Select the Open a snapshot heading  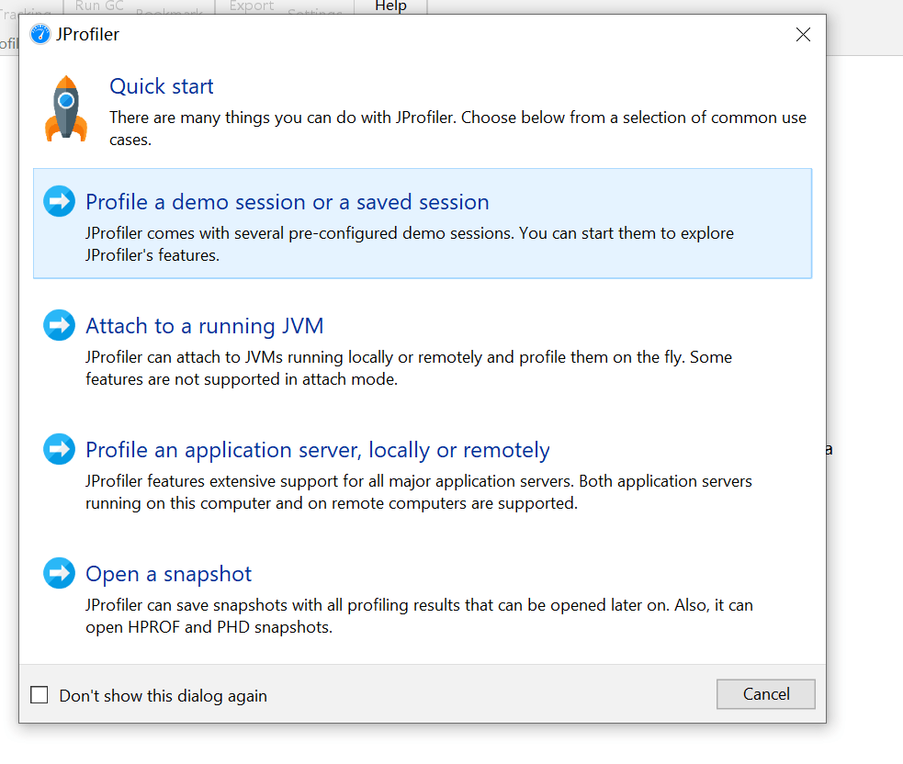pos(168,574)
